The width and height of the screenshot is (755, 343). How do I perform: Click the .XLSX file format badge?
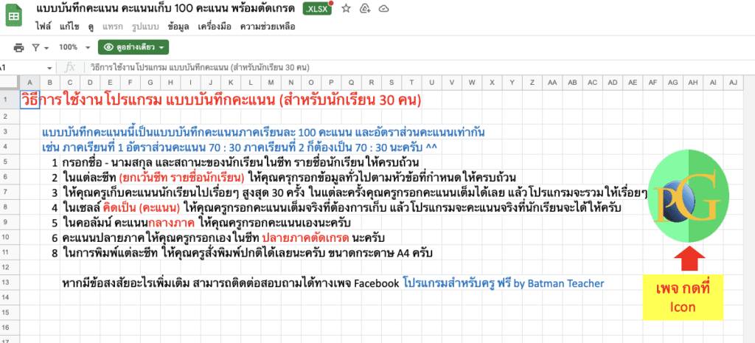tap(318, 9)
